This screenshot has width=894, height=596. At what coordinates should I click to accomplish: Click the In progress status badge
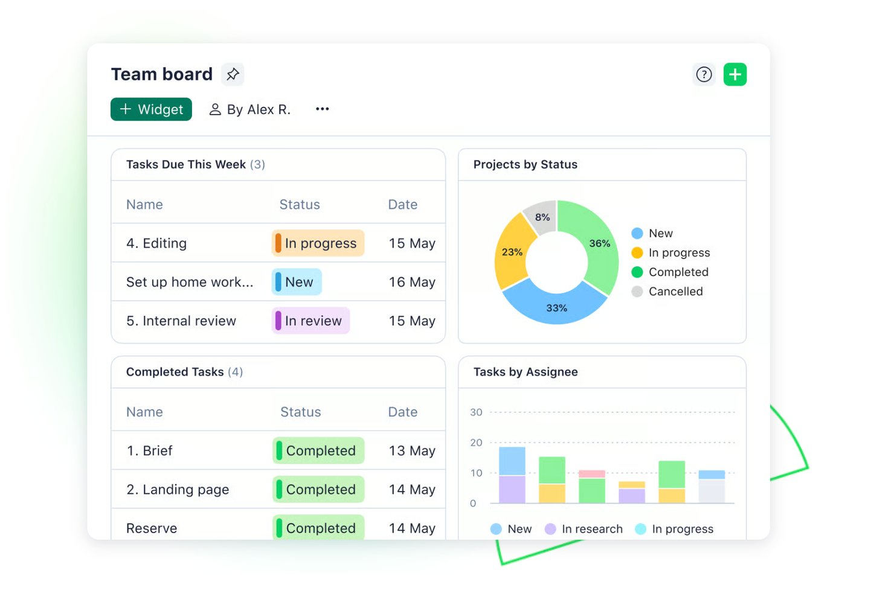[x=318, y=243]
